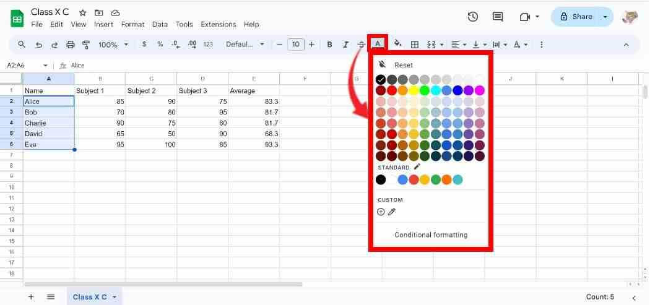Select the Average header cell
The width and height of the screenshot is (650, 305).
[254, 91]
